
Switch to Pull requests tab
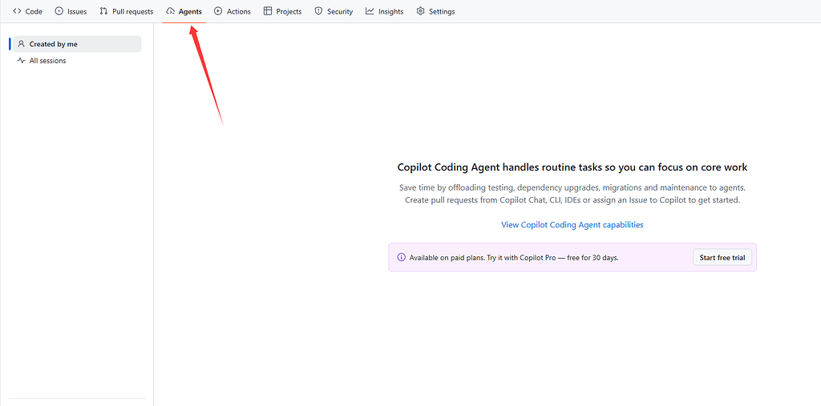[126, 11]
